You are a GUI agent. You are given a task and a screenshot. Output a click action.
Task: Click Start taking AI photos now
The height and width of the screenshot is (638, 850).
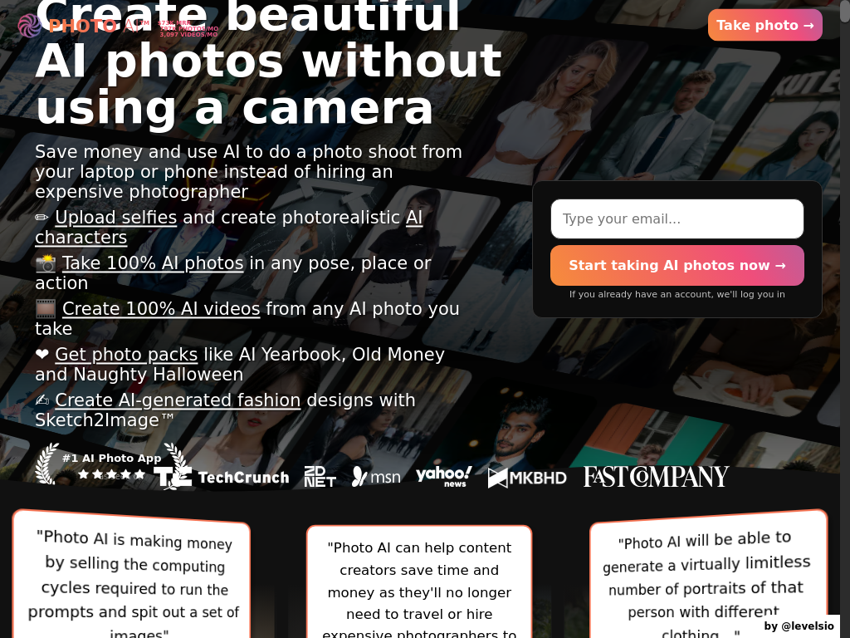[x=677, y=265]
